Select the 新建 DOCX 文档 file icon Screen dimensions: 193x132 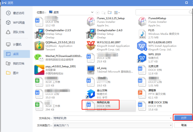[x=142, y=106]
